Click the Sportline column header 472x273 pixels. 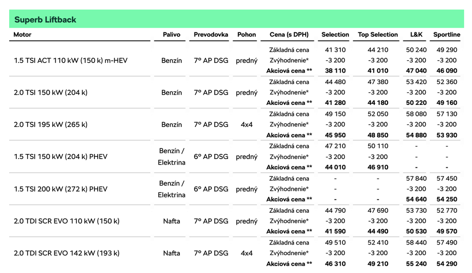click(x=447, y=34)
